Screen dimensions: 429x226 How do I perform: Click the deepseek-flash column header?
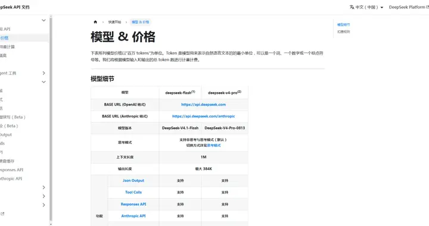180,93
